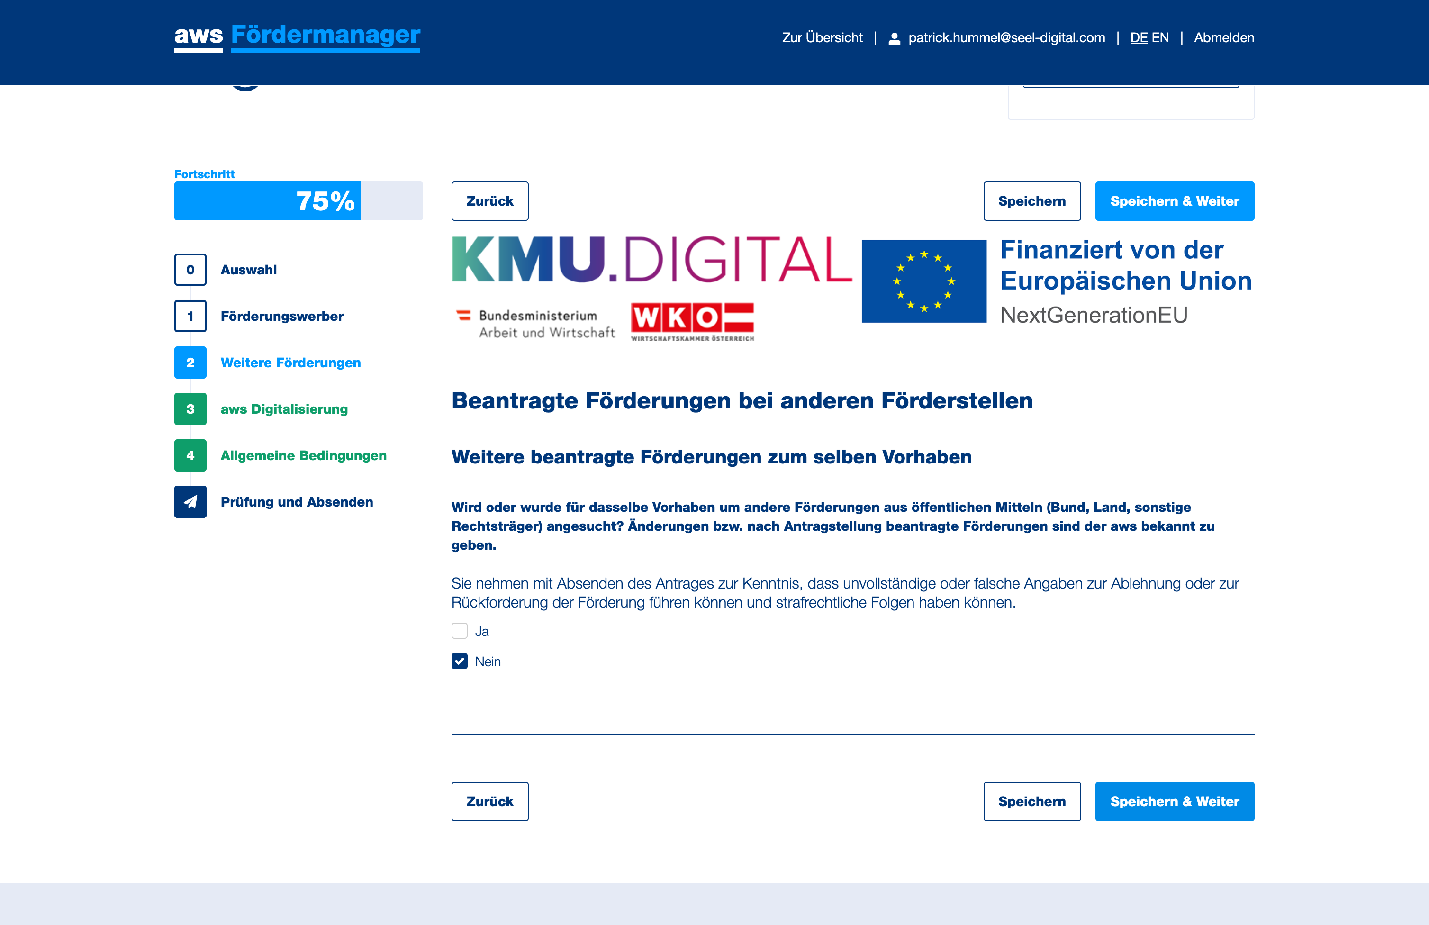Click the top Speichern & Weiter button
Viewport: 1429px width, 925px height.
click(1175, 201)
